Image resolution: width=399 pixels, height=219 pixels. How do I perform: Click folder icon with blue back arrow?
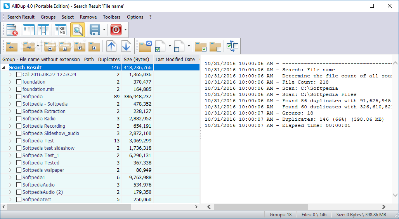point(12,46)
